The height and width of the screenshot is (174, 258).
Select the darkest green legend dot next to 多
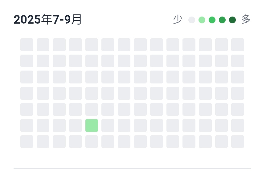point(232,20)
